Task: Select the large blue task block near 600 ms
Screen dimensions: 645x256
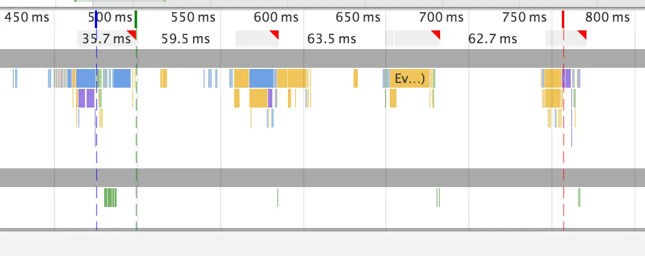Action: click(261, 78)
